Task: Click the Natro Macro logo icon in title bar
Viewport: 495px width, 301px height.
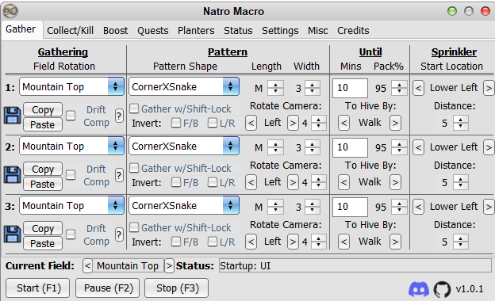Action: click(x=10, y=11)
